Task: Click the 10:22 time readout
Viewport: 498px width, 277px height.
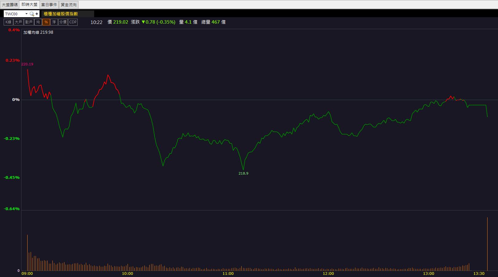Action: [x=96, y=22]
